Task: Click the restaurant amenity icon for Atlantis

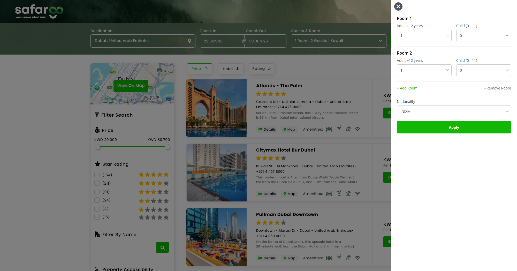Action: tap(329, 129)
